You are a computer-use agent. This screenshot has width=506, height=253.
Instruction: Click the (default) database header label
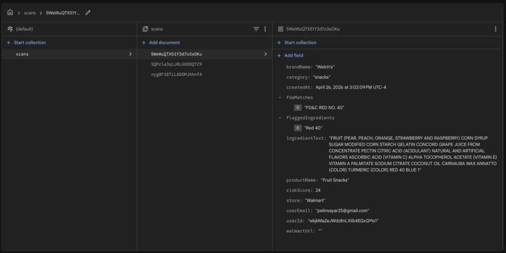pos(24,29)
